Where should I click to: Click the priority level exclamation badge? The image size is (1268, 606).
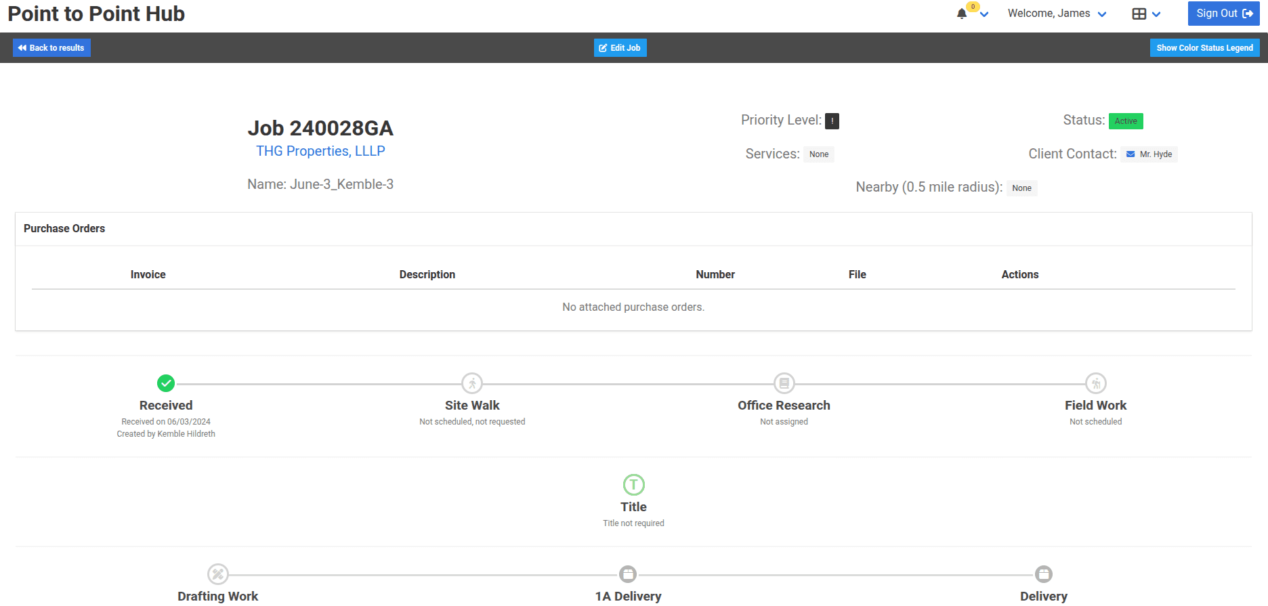pos(832,121)
